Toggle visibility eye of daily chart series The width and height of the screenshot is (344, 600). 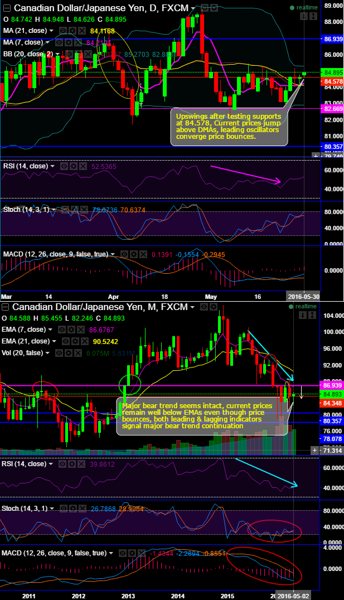[x=204, y=8]
